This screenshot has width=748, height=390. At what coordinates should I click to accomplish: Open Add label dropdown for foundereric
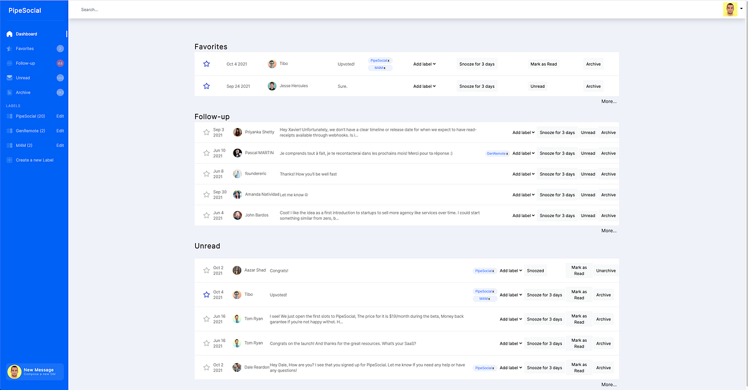(524, 174)
